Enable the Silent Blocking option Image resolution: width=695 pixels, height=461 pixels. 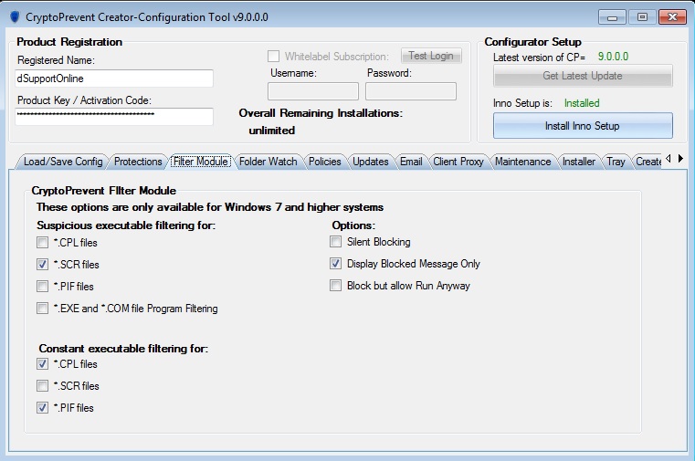pyautogui.click(x=335, y=242)
